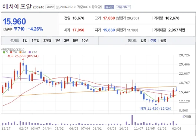Click the 저가 value 15,880
Screen dimensions: 196x136
click(x=109, y=30)
